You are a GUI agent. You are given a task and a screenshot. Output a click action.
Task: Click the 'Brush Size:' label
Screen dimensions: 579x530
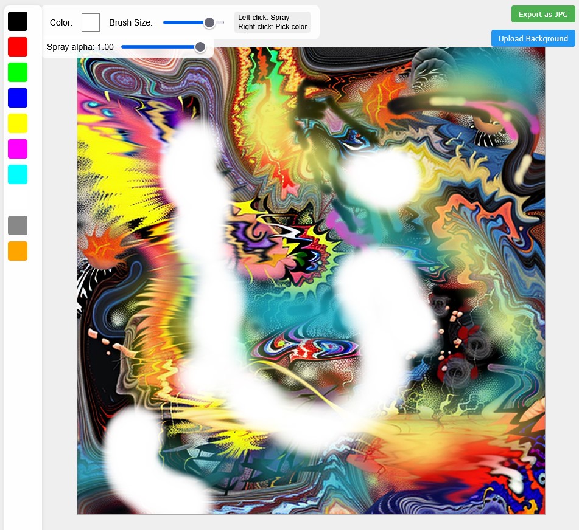pyautogui.click(x=131, y=22)
